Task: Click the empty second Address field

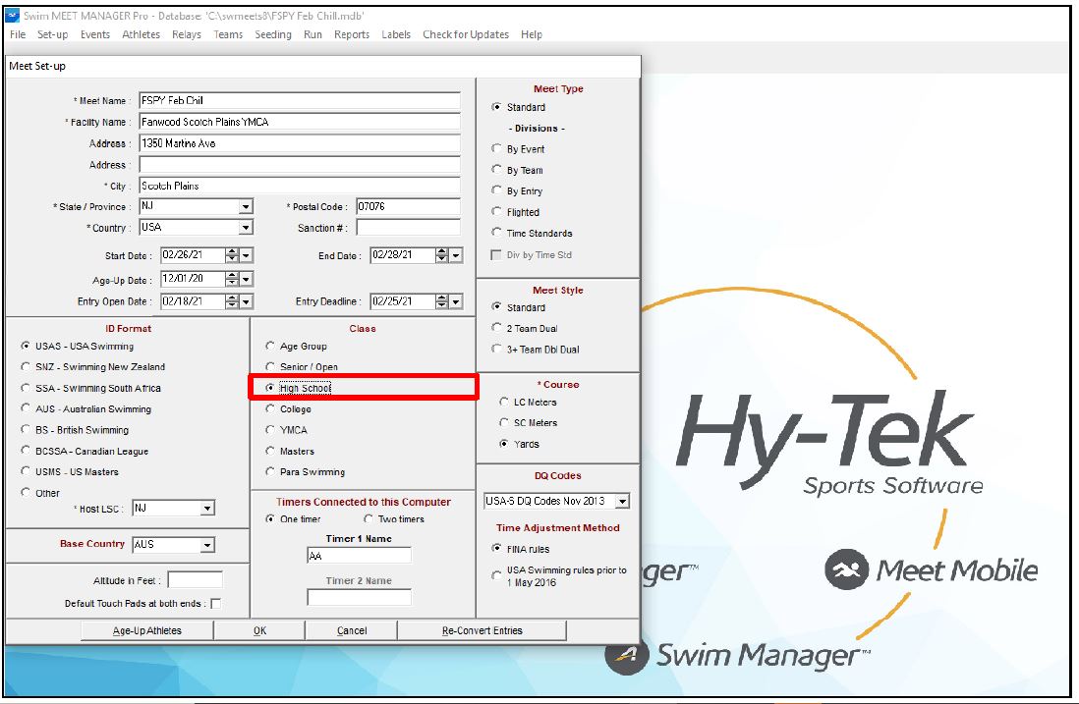Action: pos(300,164)
